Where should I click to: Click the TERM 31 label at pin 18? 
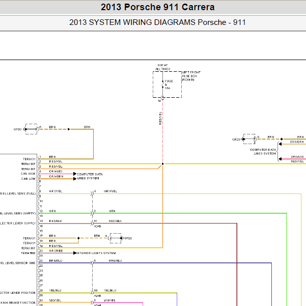click(x=29, y=243)
